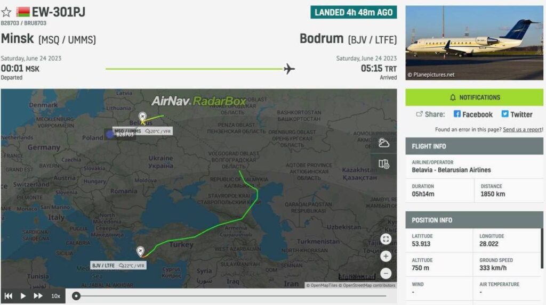Zoom out on the map
Image resolution: width=546 pixels, height=305 pixels.
[x=386, y=274]
